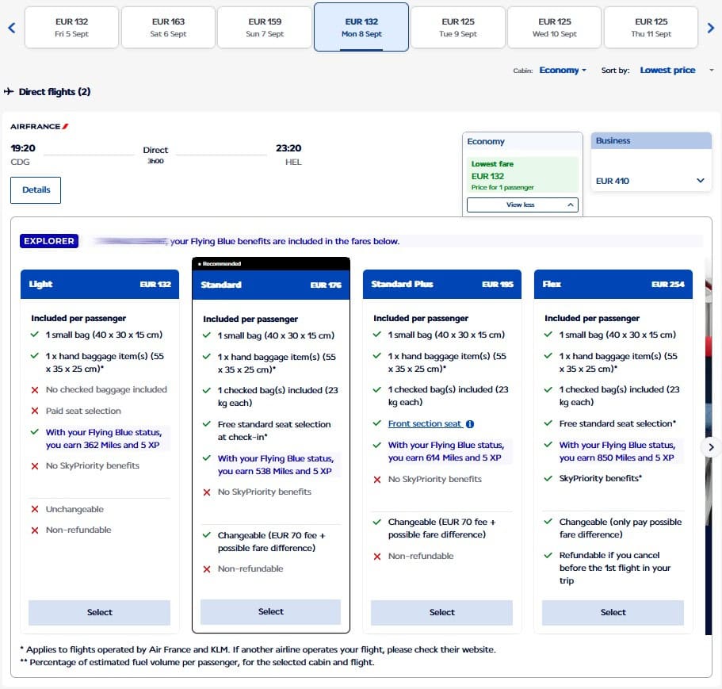Viewport: 722px width, 689px height.
Task: Expand the Business EUR 410 fares
Action: pyautogui.click(x=650, y=181)
